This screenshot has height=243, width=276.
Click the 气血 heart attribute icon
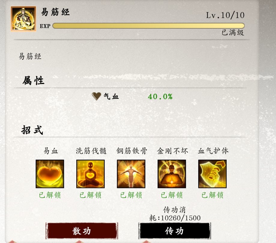(x=96, y=96)
